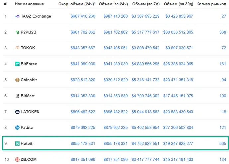Viewport: 229px width, 164px height.
Task: Open the TAGZ Exchange name link
Action: [36, 16]
